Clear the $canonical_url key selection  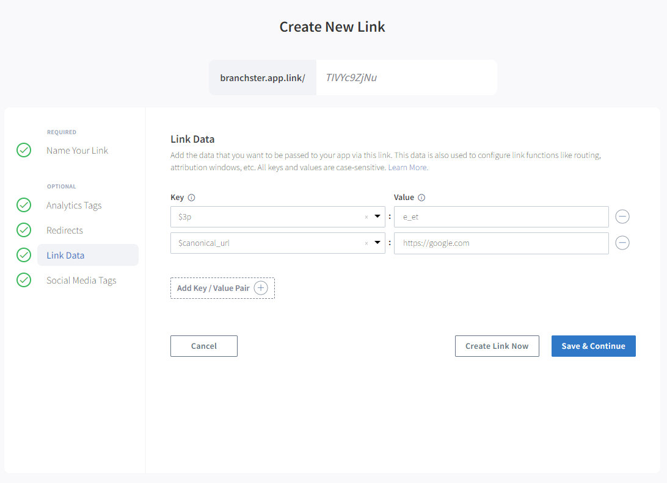coord(366,243)
